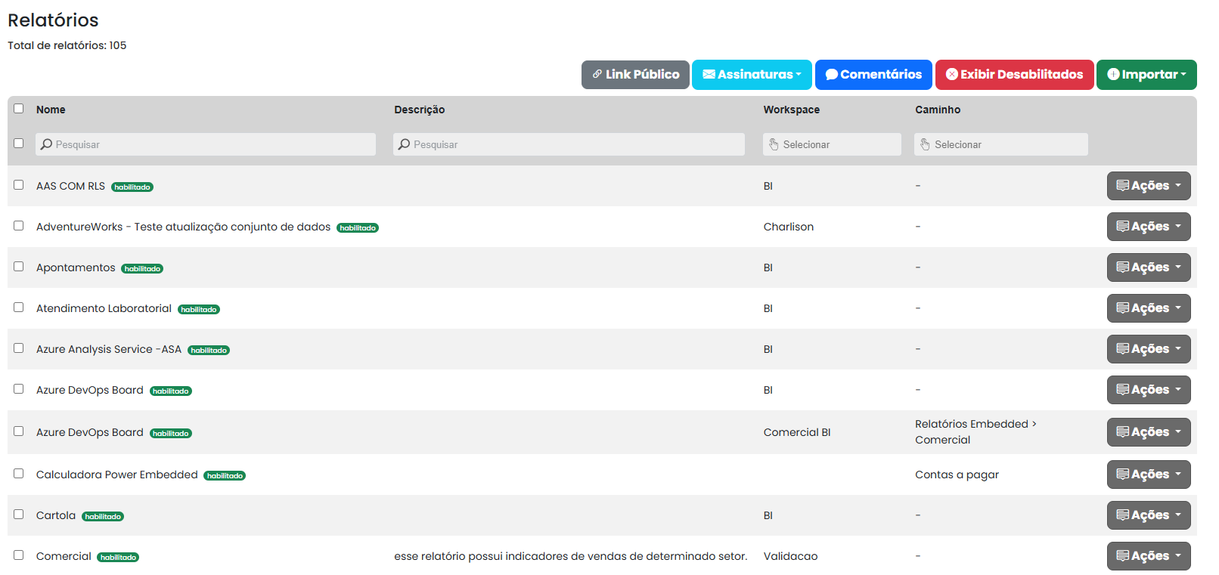The image size is (1219, 575).
Task: Click the habilitado badge on Azure Analysis Service
Action: (x=209, y=350)
